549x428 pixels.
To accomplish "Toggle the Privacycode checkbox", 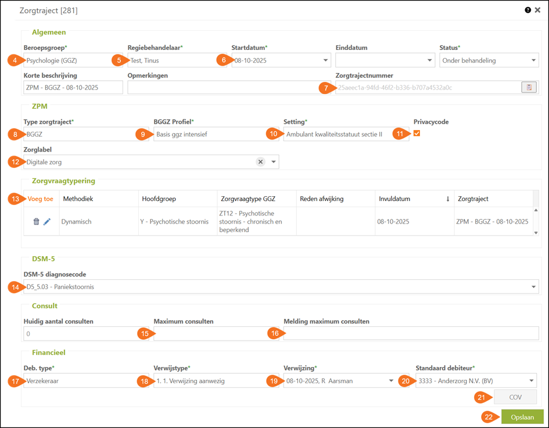I will coord(417,134).
